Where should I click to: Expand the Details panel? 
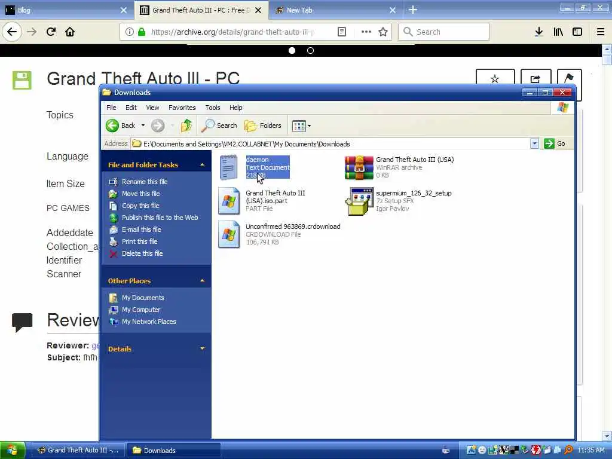pyautogui.click(x=202, y=348)
